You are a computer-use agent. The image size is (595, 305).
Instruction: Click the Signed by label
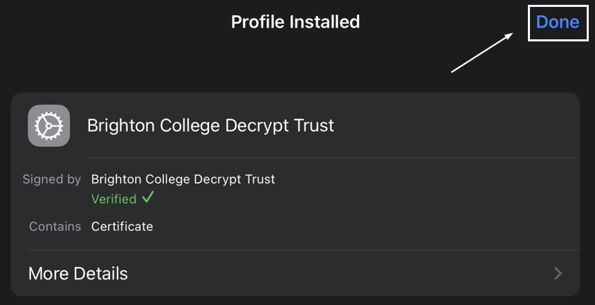point(52,179)
